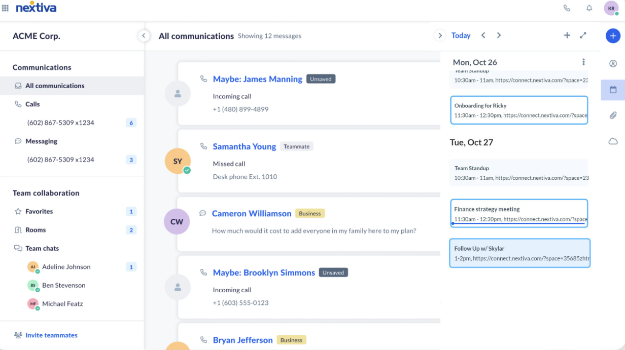Go to next calendar day

[x=499, y=35]
